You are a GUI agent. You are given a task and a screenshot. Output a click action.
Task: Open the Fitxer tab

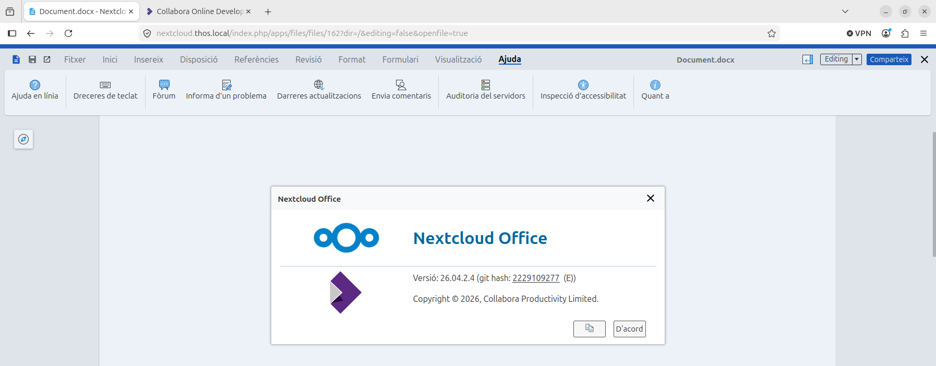75,59
